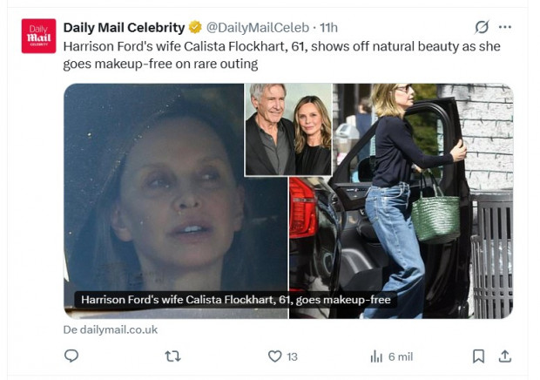The width and height of the screenshot is (540, 380).
Task: Click the inset couple photo
Action: tap(288, 129)
